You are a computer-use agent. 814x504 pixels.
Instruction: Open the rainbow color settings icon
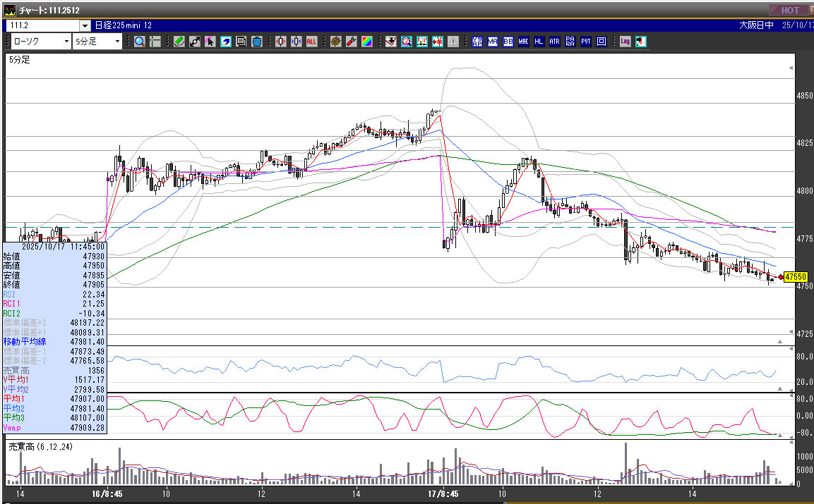(366, 42)
